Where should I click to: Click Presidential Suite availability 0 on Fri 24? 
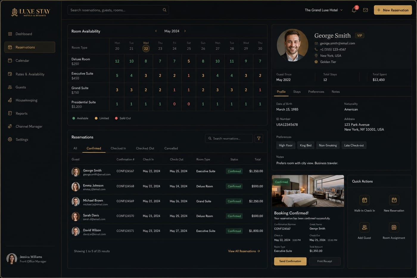click(x=174, y=104)
